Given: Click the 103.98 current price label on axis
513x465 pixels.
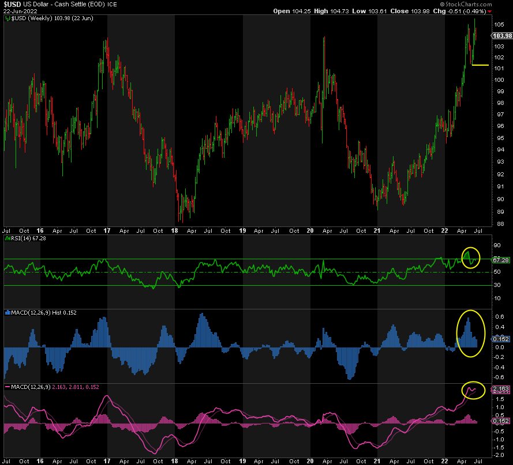Looking at the screenshot, I should coord(501,36).
